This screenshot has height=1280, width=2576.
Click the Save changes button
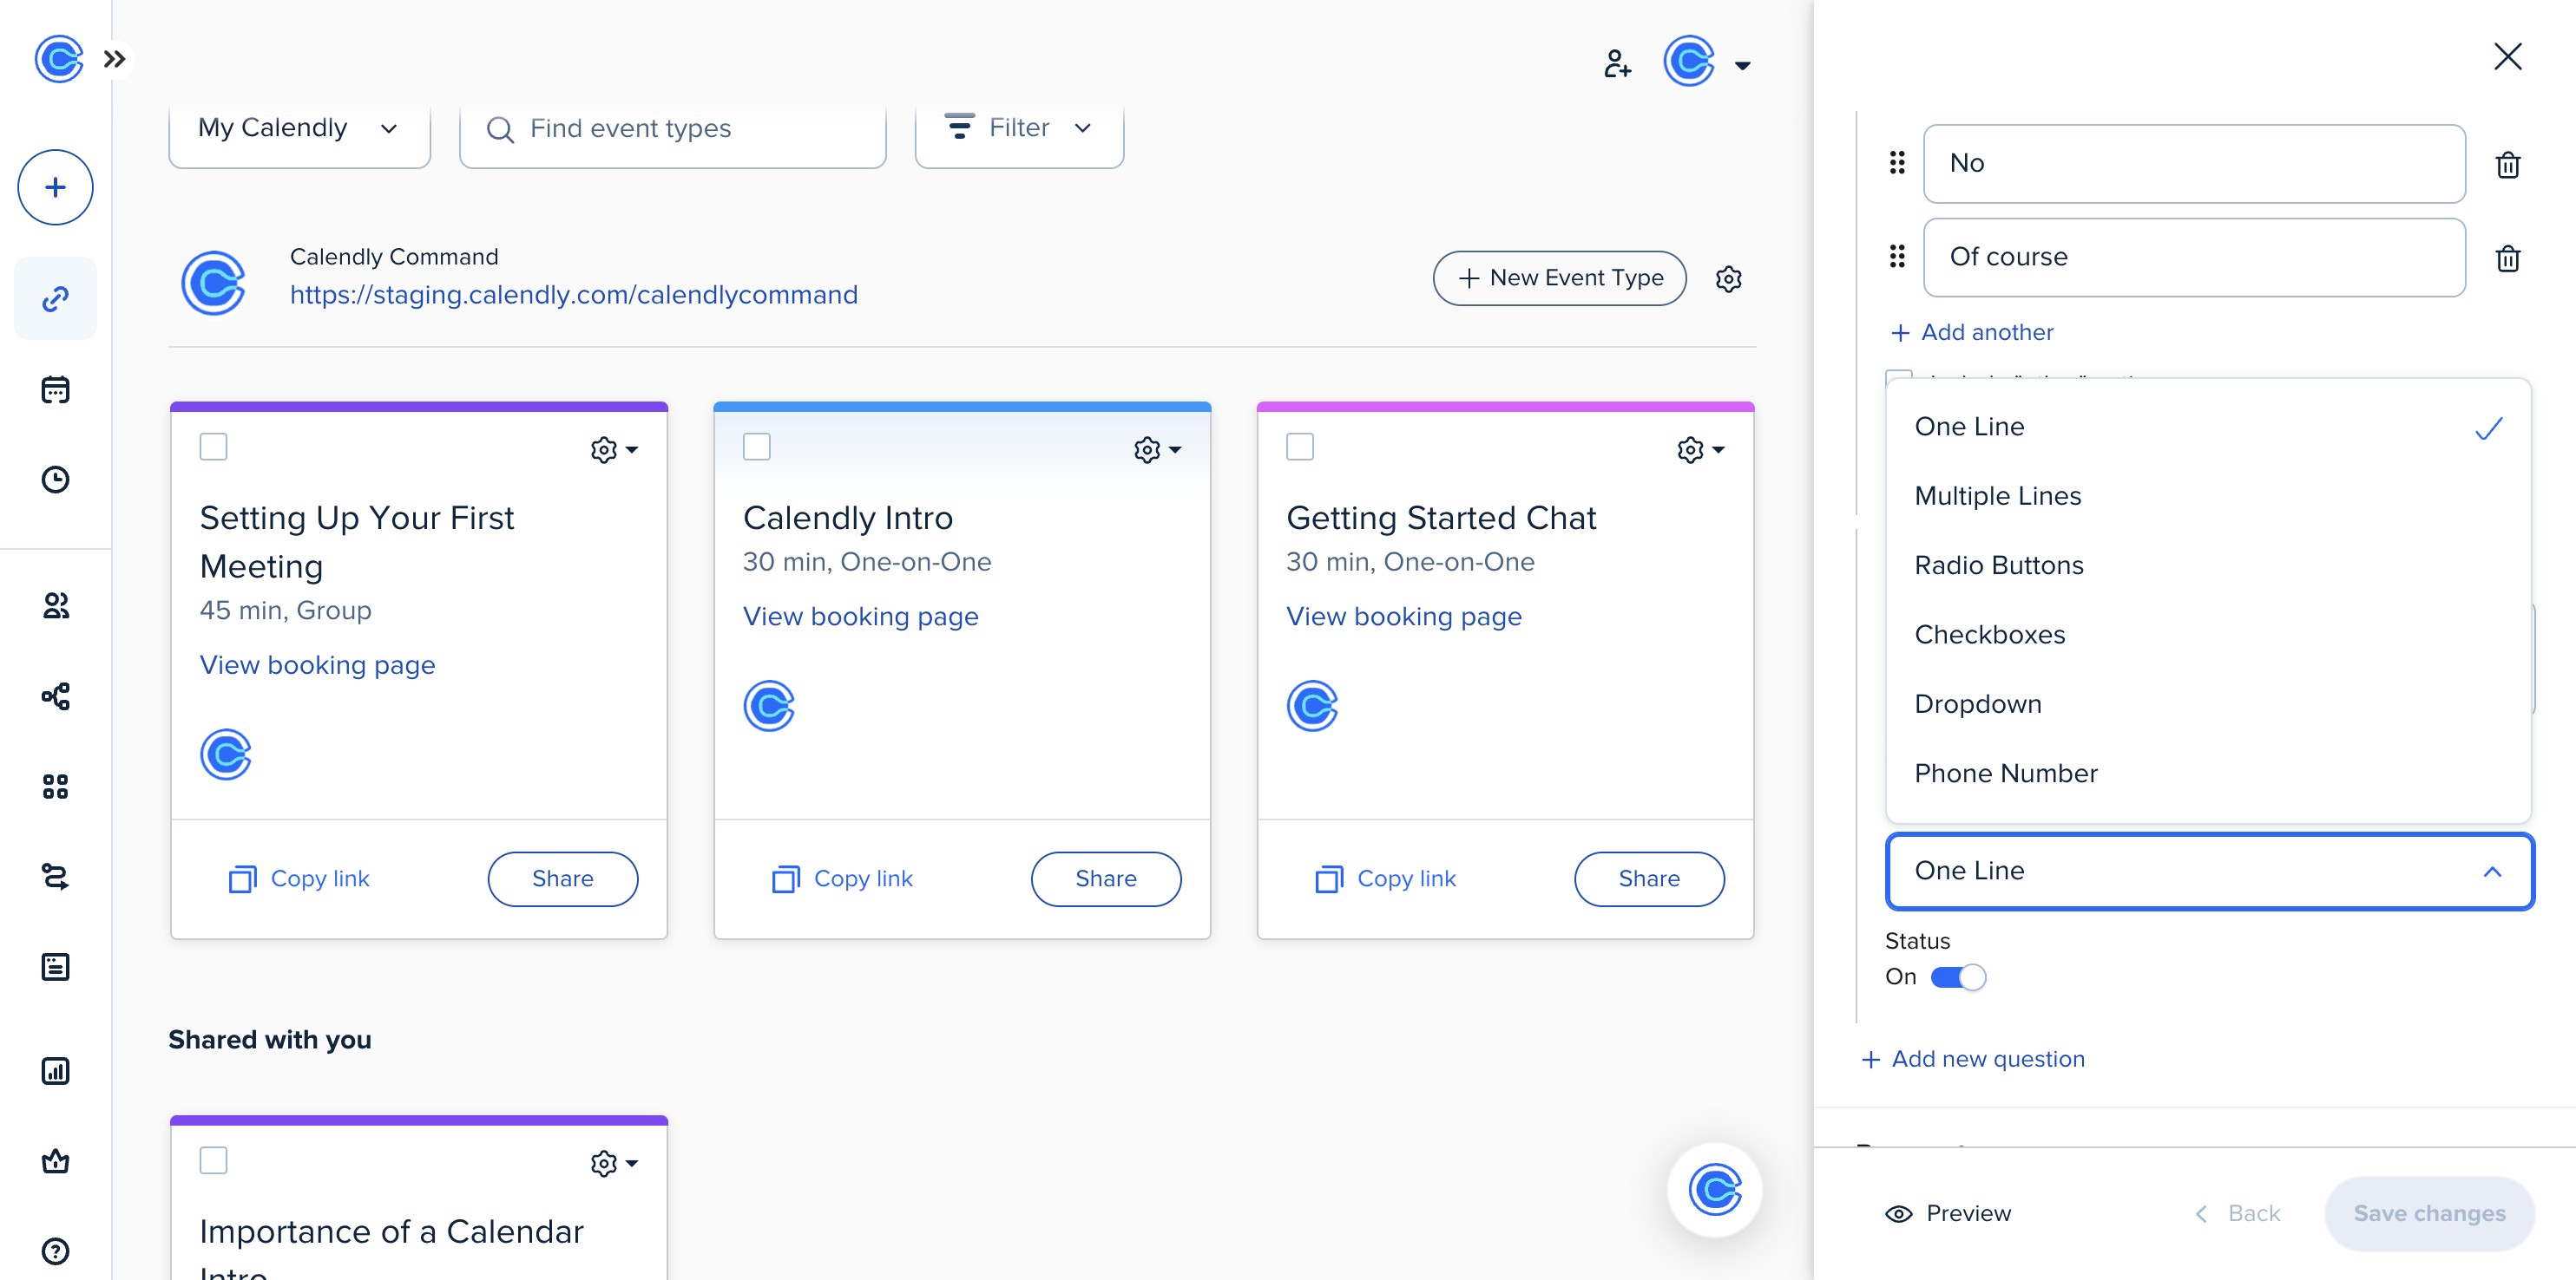click(2429, 1214)
